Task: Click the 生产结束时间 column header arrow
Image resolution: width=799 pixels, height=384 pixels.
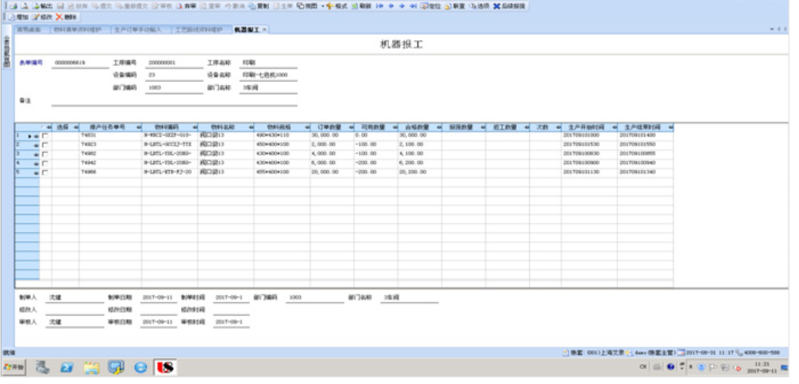Action: [x=671, y=127]
